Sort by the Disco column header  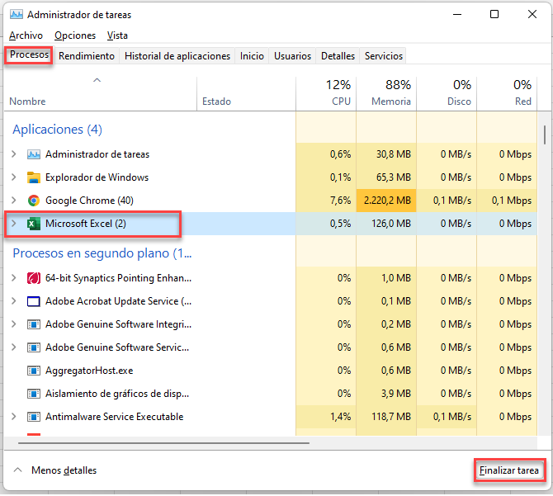[447, 94]
